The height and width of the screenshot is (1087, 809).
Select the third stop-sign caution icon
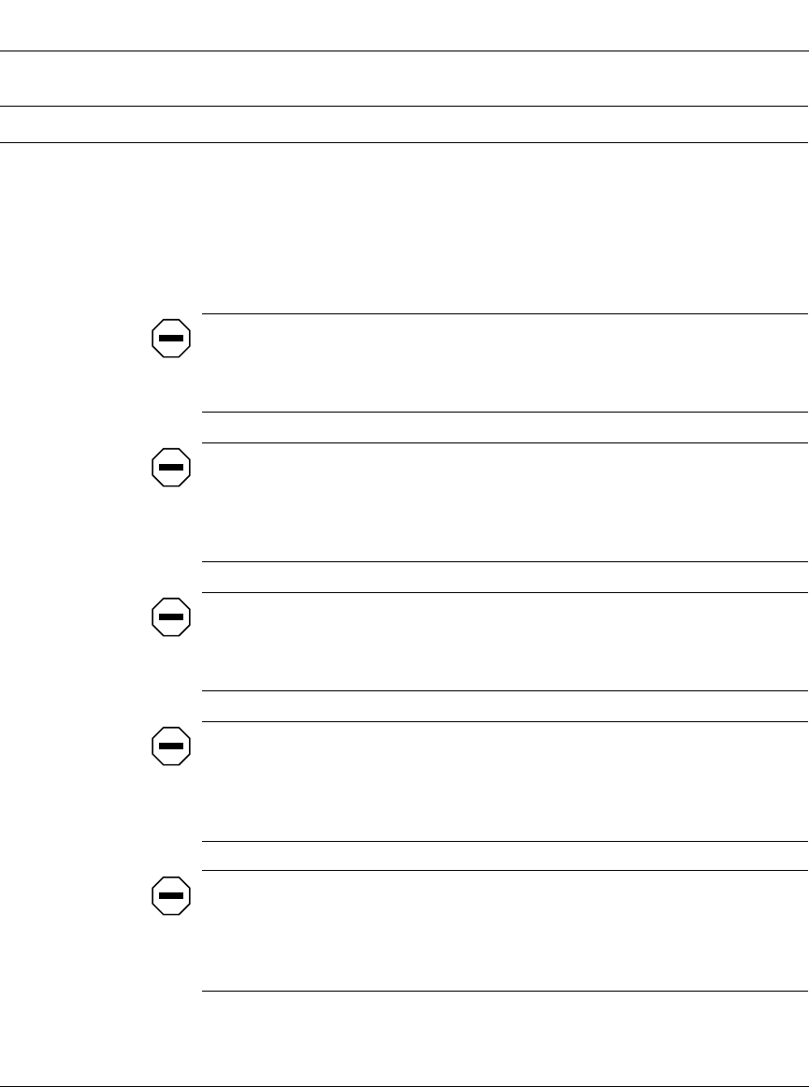pyautogui.click(x=171, y=616)
